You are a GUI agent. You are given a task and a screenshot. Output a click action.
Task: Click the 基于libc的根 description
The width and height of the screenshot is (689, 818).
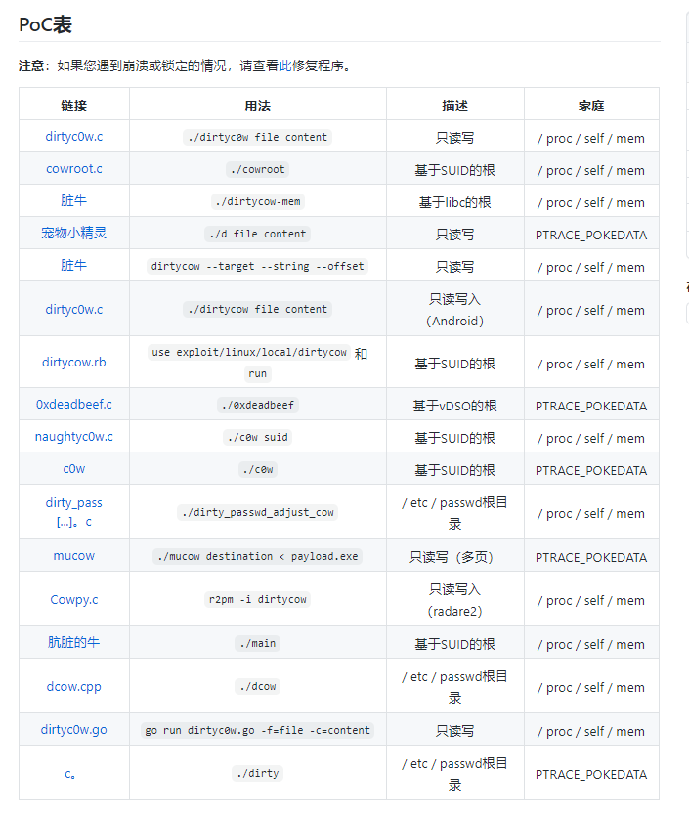(x=454, y=202)
